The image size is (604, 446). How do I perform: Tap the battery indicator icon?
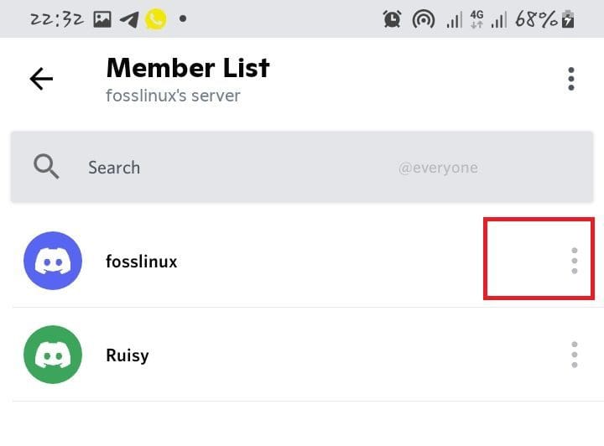[x=568, y=19]
